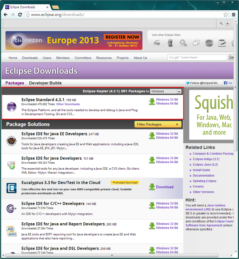Open a new browser tab
The height and width of the screenshot is (259, 239).
[x=56, y=7]
